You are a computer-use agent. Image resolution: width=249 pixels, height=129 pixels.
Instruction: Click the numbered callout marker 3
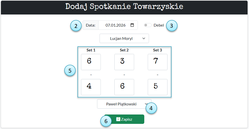(x=172, y=26)
